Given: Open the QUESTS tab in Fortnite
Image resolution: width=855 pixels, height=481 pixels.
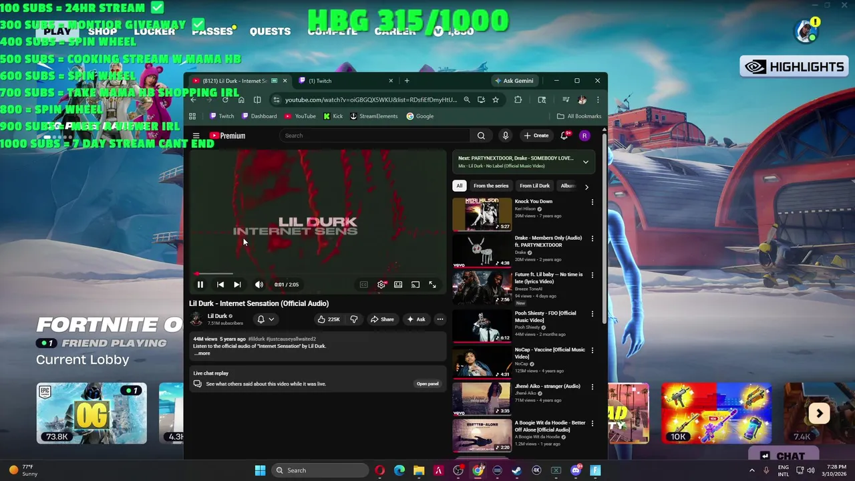Looking at the screenshot, I should 270,31.
